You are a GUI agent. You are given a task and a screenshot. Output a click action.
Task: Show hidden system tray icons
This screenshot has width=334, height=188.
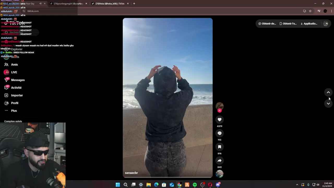[297, 185]
